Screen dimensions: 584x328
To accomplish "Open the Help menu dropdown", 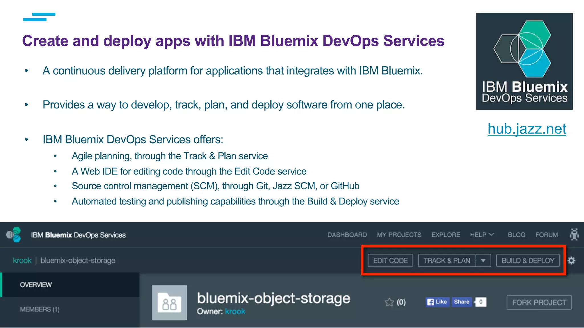I will (482, 235).
